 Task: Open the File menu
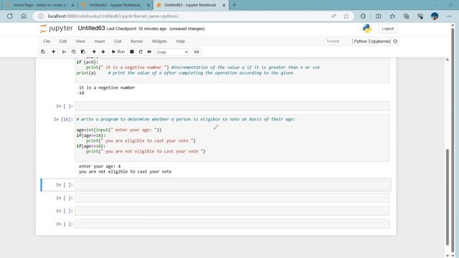pyautogui.click(x=47, y=42)
